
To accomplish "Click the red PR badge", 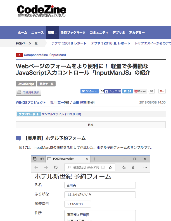I will [20, 55].
